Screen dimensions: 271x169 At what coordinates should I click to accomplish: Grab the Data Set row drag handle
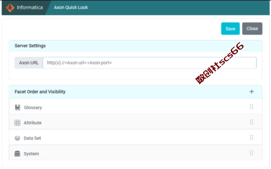(252, 137)
